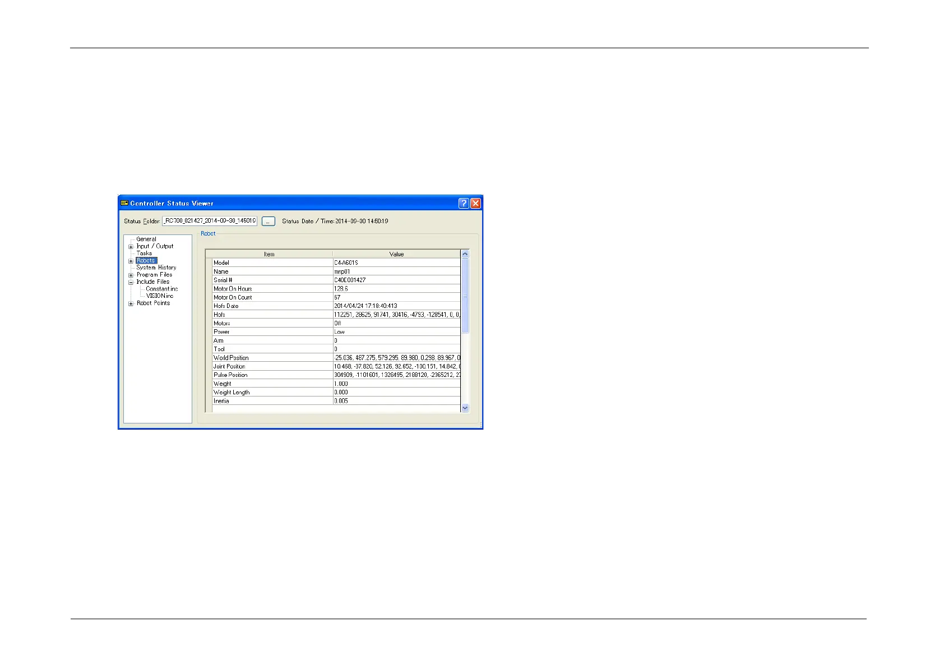
Task: Click the Weight value 1.000
Action: pos(341,384)
